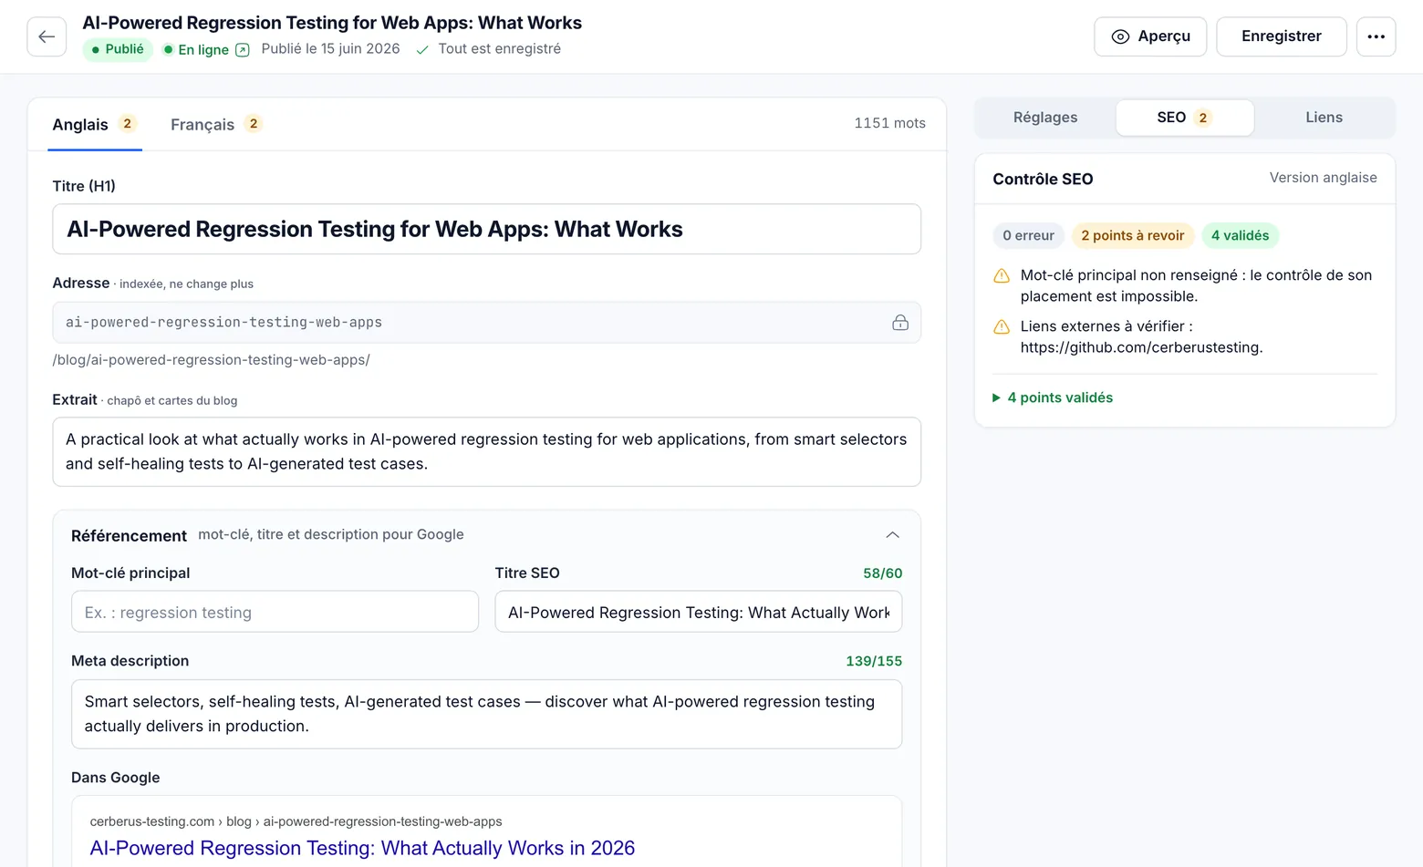
Task: Expand the 4 points validés list
Action: tap(1053, 397)
